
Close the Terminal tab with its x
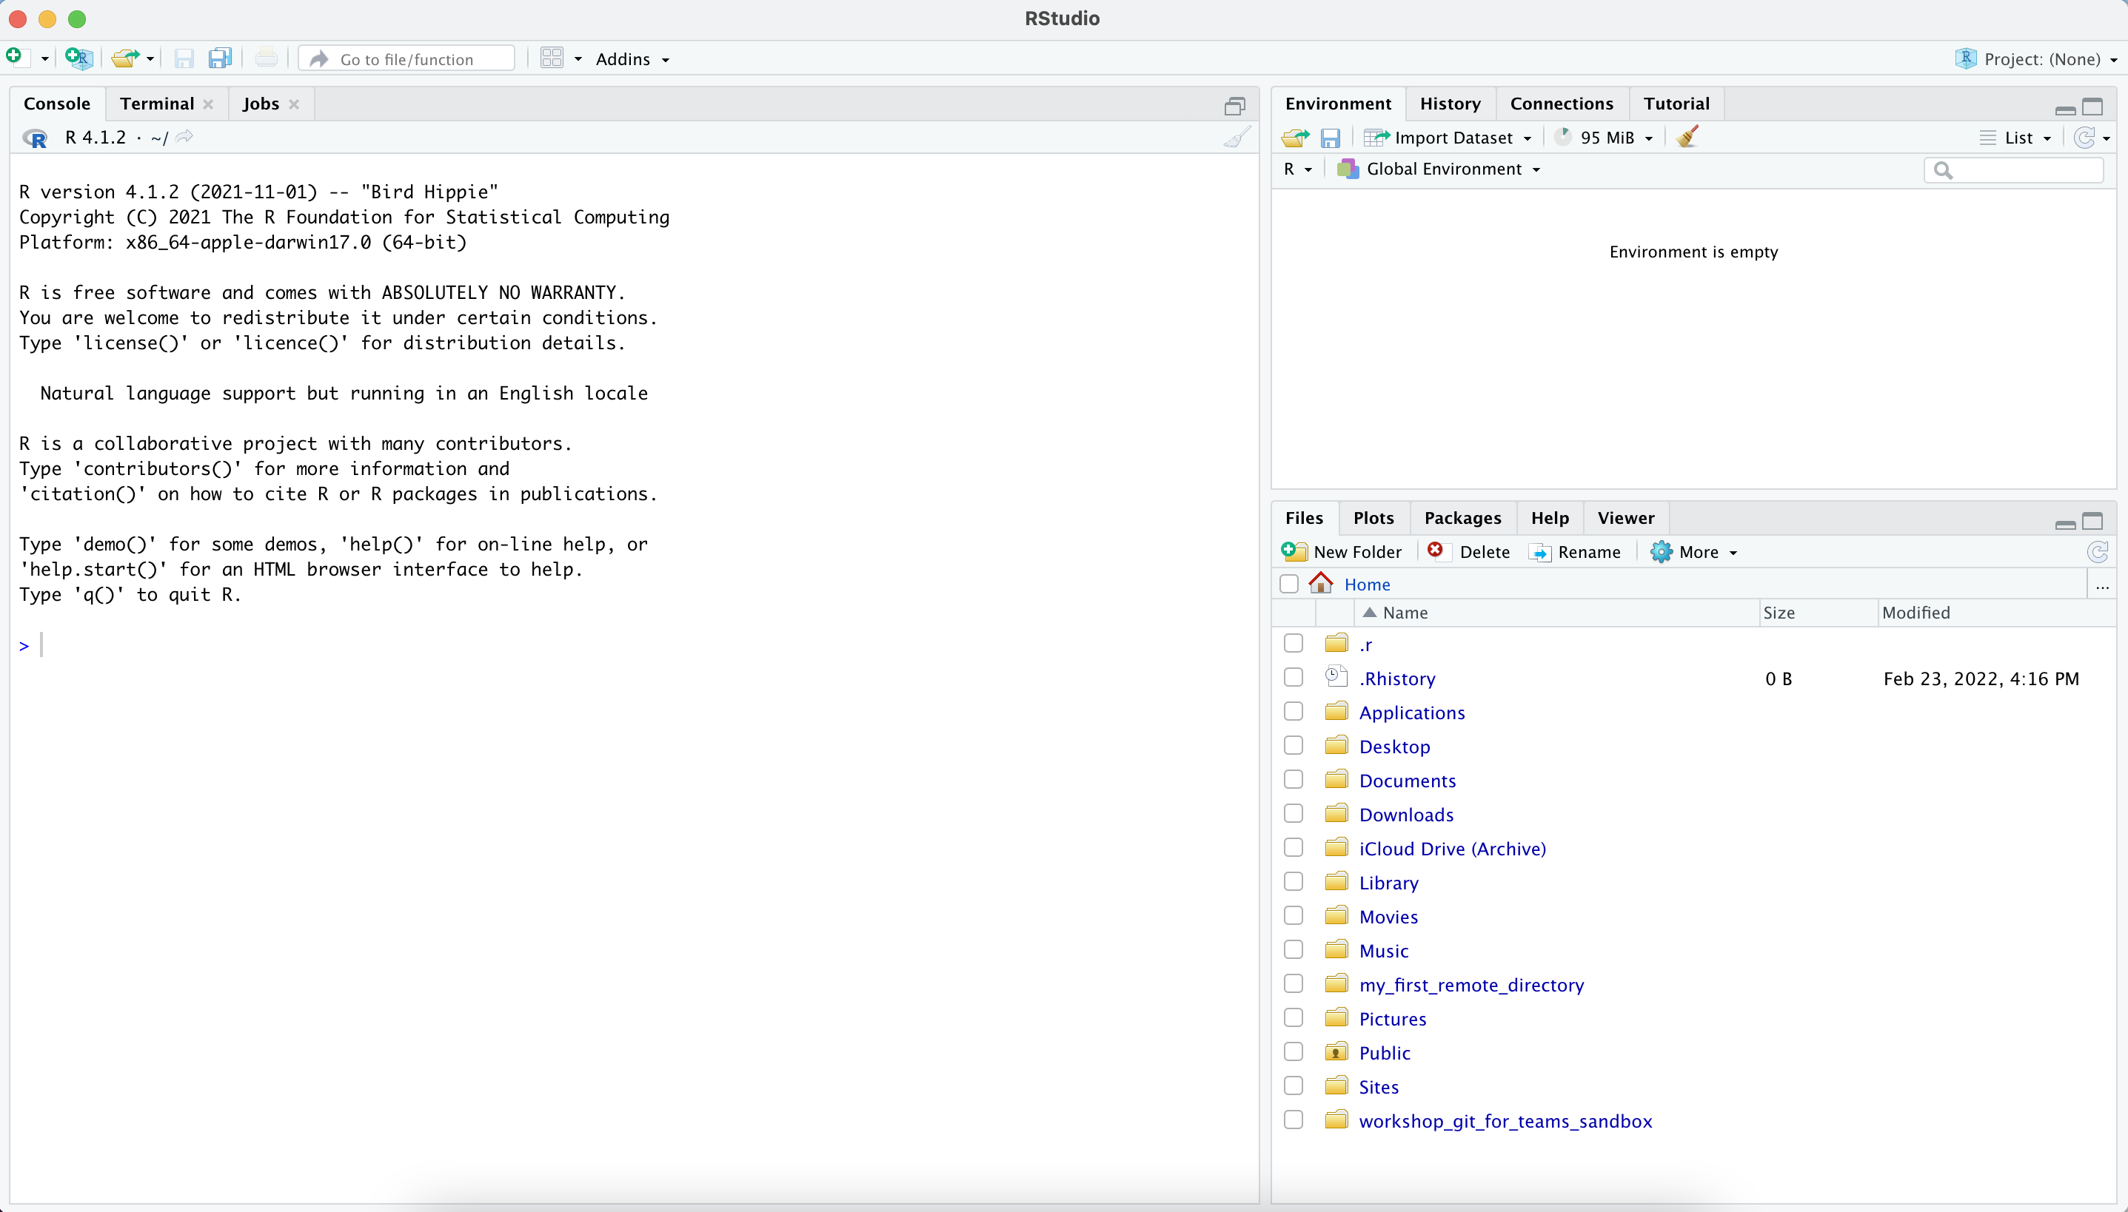click(208, 104)
